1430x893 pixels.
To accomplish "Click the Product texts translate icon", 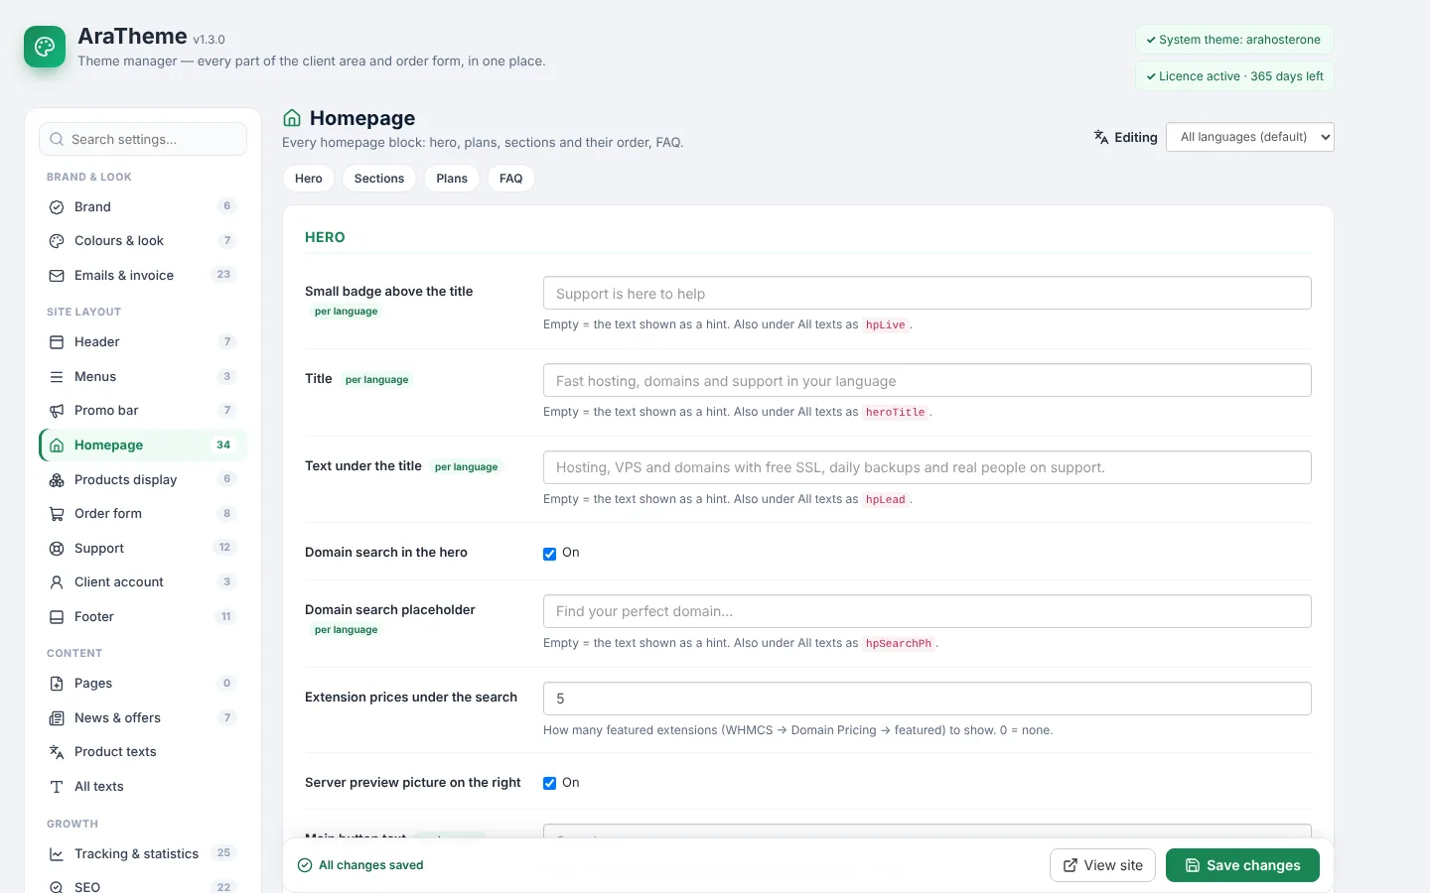I will tap(57, 752).
